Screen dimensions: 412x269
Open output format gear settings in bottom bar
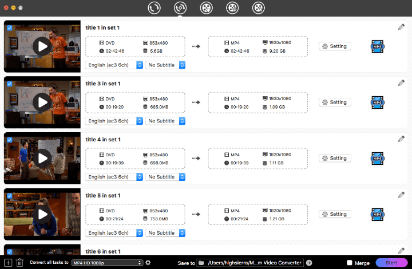[148, 263]
